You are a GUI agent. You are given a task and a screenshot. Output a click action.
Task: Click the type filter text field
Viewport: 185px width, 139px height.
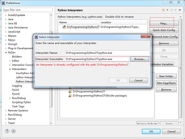tap(28, 10)
